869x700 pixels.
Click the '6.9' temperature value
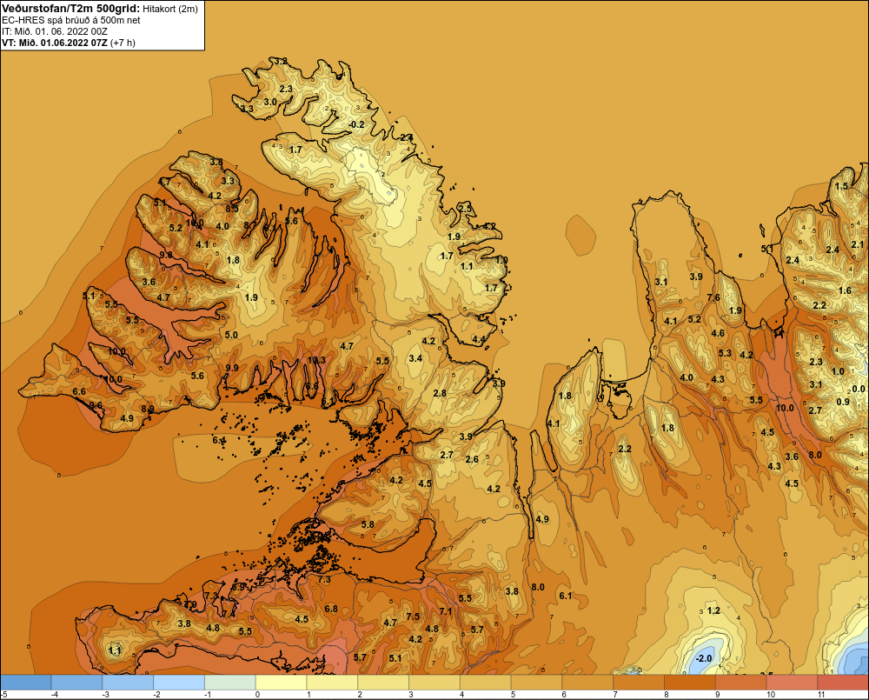239,586
